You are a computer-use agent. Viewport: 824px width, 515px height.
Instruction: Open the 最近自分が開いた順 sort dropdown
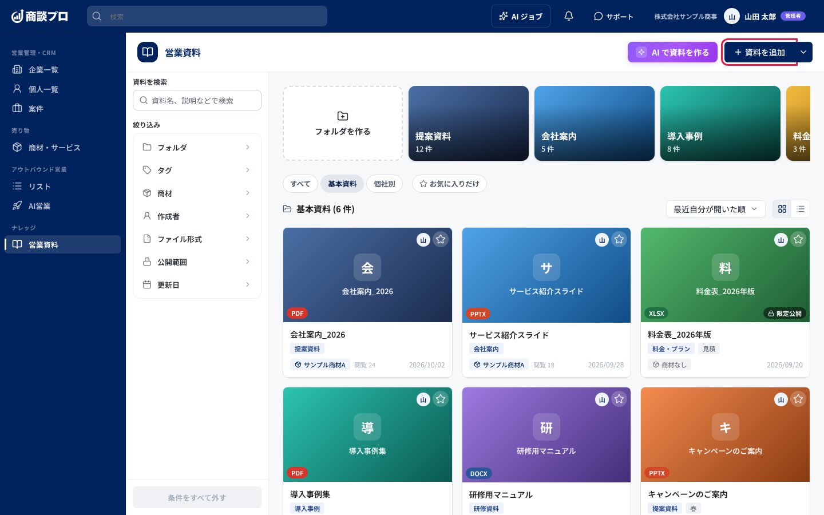[715, 209]
